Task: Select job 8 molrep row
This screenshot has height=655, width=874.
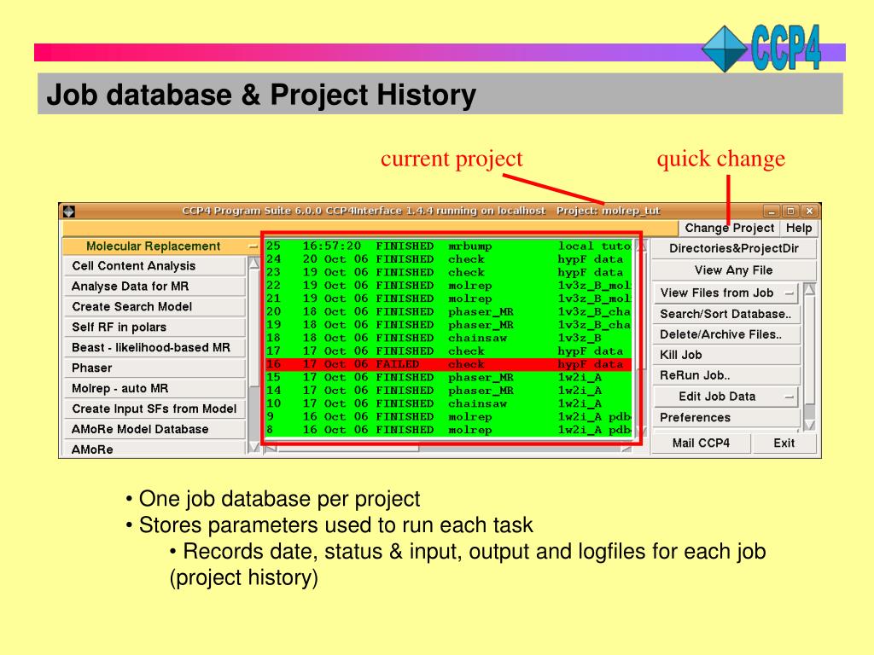Action: click(x=449, y=430)
